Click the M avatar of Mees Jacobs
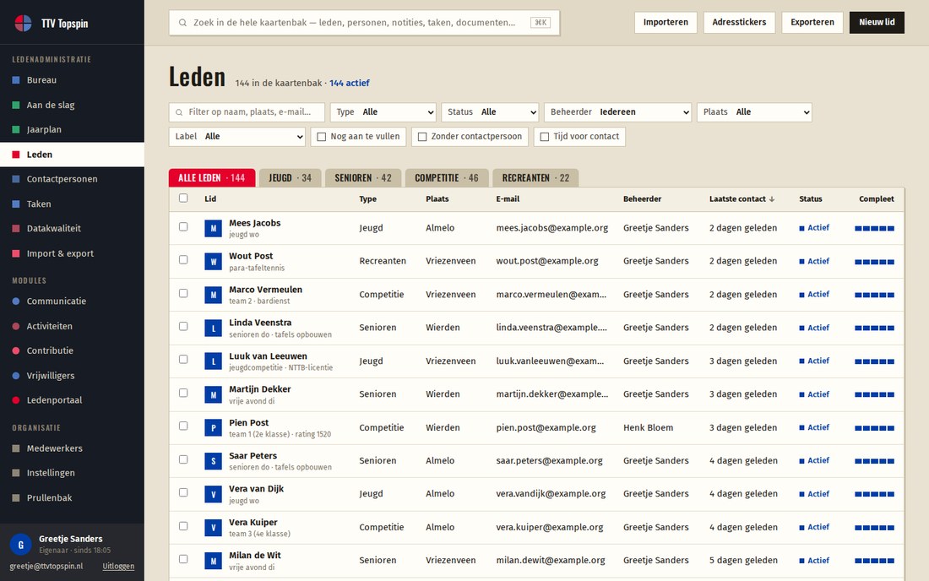 click(x=214, y=228)
